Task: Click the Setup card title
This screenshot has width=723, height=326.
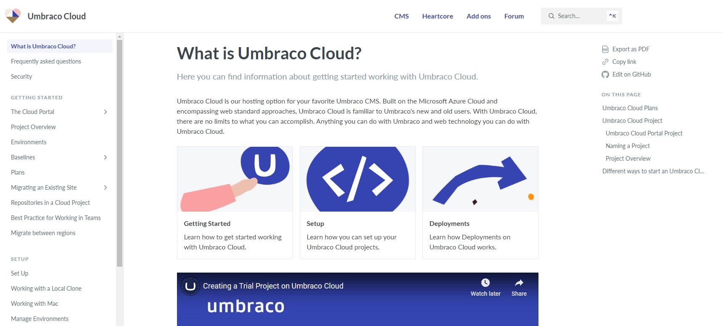Action: [315, 224]
